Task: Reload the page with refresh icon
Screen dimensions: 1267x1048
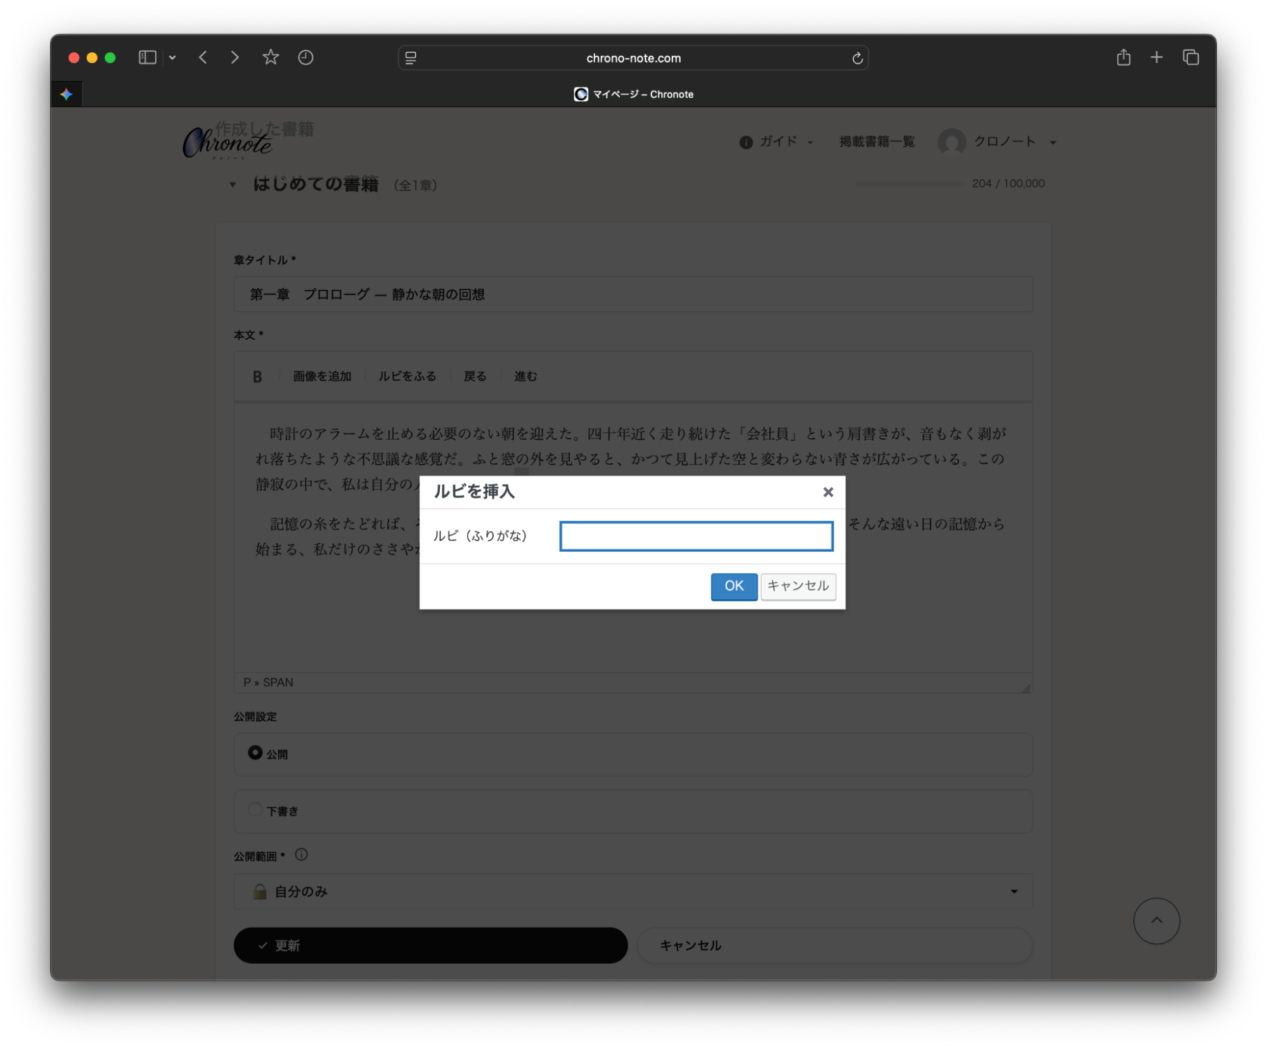Action: pyautogui.click(x=857, y=58)
